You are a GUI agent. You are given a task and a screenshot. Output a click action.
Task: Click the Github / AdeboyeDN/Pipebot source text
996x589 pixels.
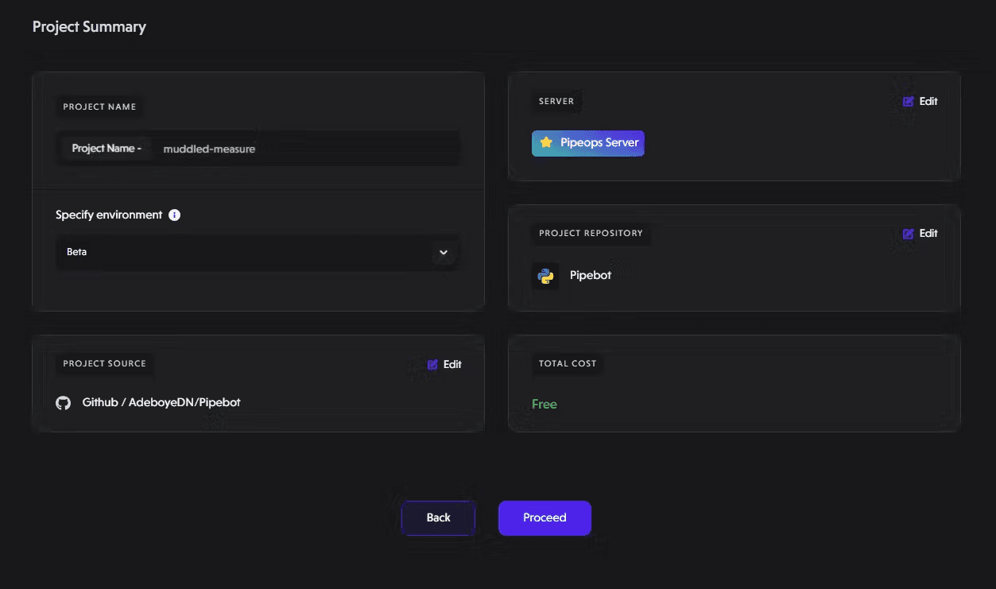click(x=161, y=403)
